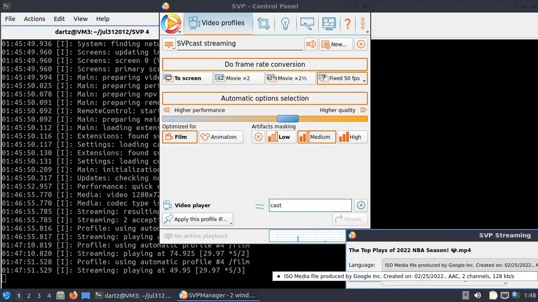Screen dimensions: 538x302
Task: Open the terminal File menu
Action: tap(10, 19)
